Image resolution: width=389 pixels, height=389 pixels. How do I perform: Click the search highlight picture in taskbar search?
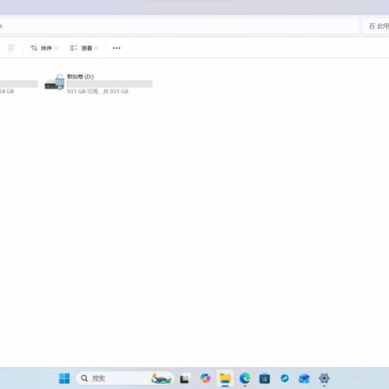(161, 379)
